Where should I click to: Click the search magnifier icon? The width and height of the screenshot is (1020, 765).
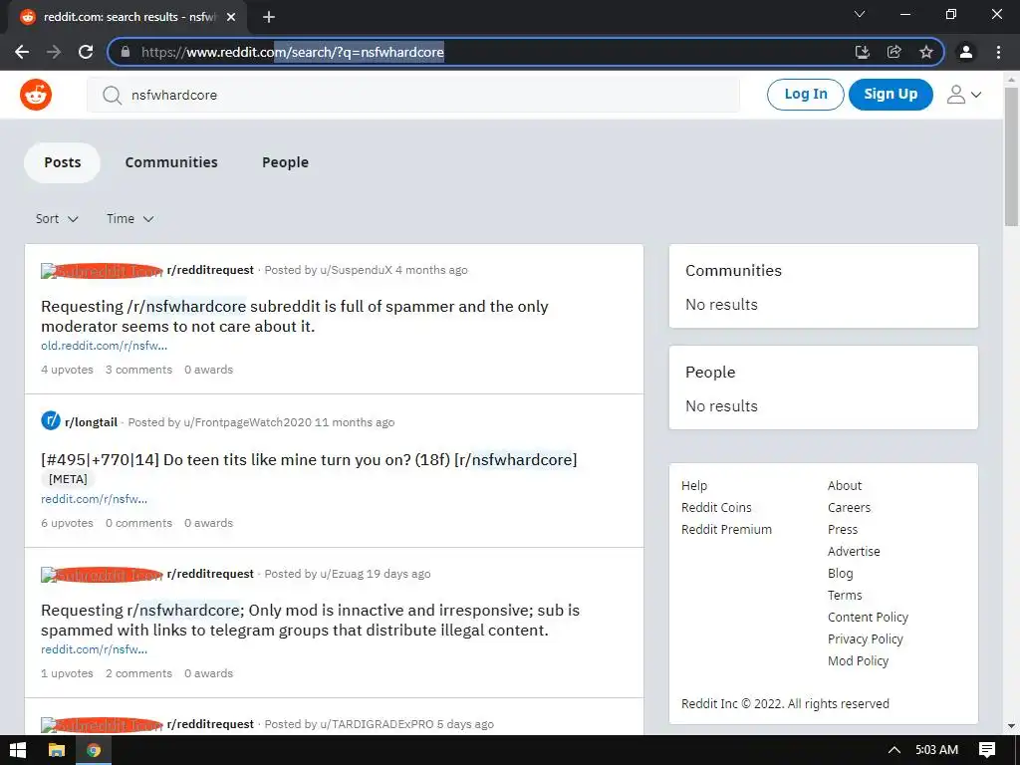[112, 95]
